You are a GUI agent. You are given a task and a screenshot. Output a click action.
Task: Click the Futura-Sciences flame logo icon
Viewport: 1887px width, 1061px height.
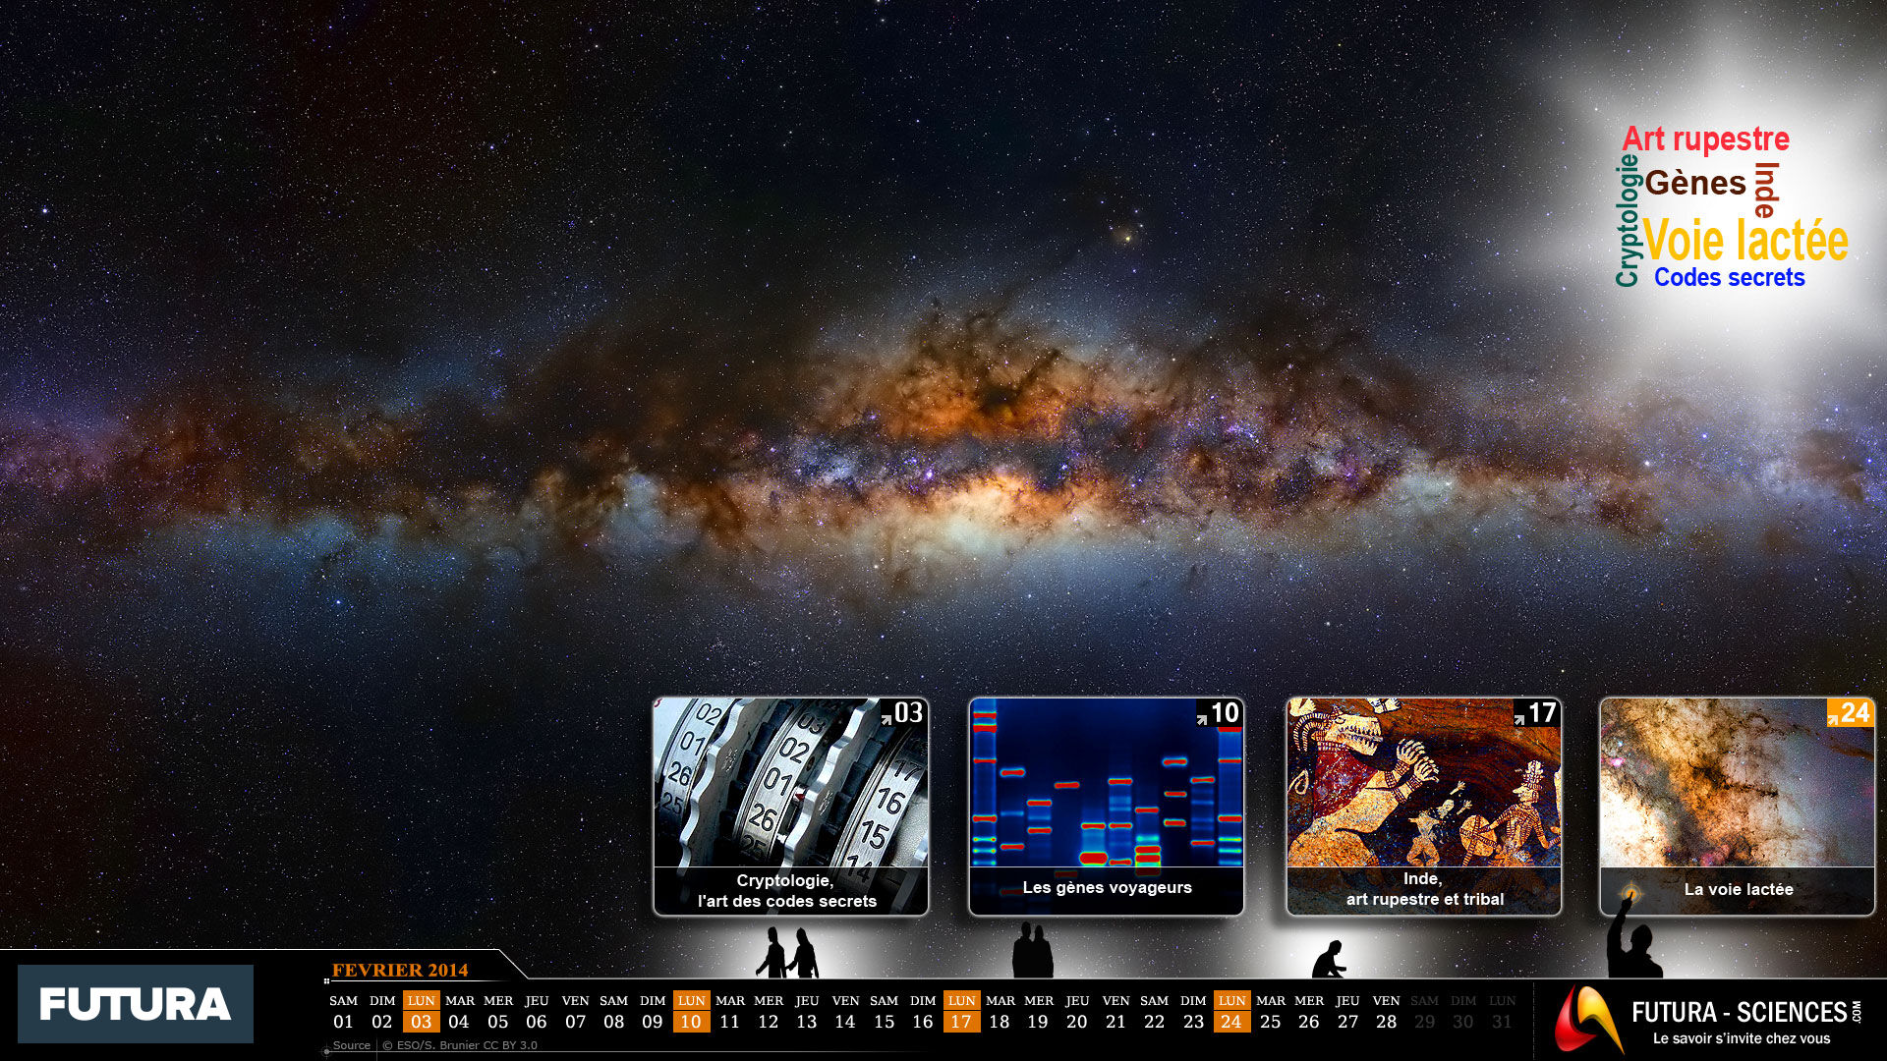coord(1586,1019)
